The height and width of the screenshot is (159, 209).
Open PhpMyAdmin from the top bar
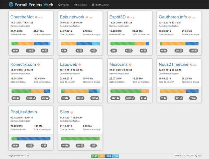click(100, 5)
